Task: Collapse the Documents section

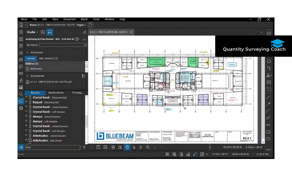Action: coord(27,76)
